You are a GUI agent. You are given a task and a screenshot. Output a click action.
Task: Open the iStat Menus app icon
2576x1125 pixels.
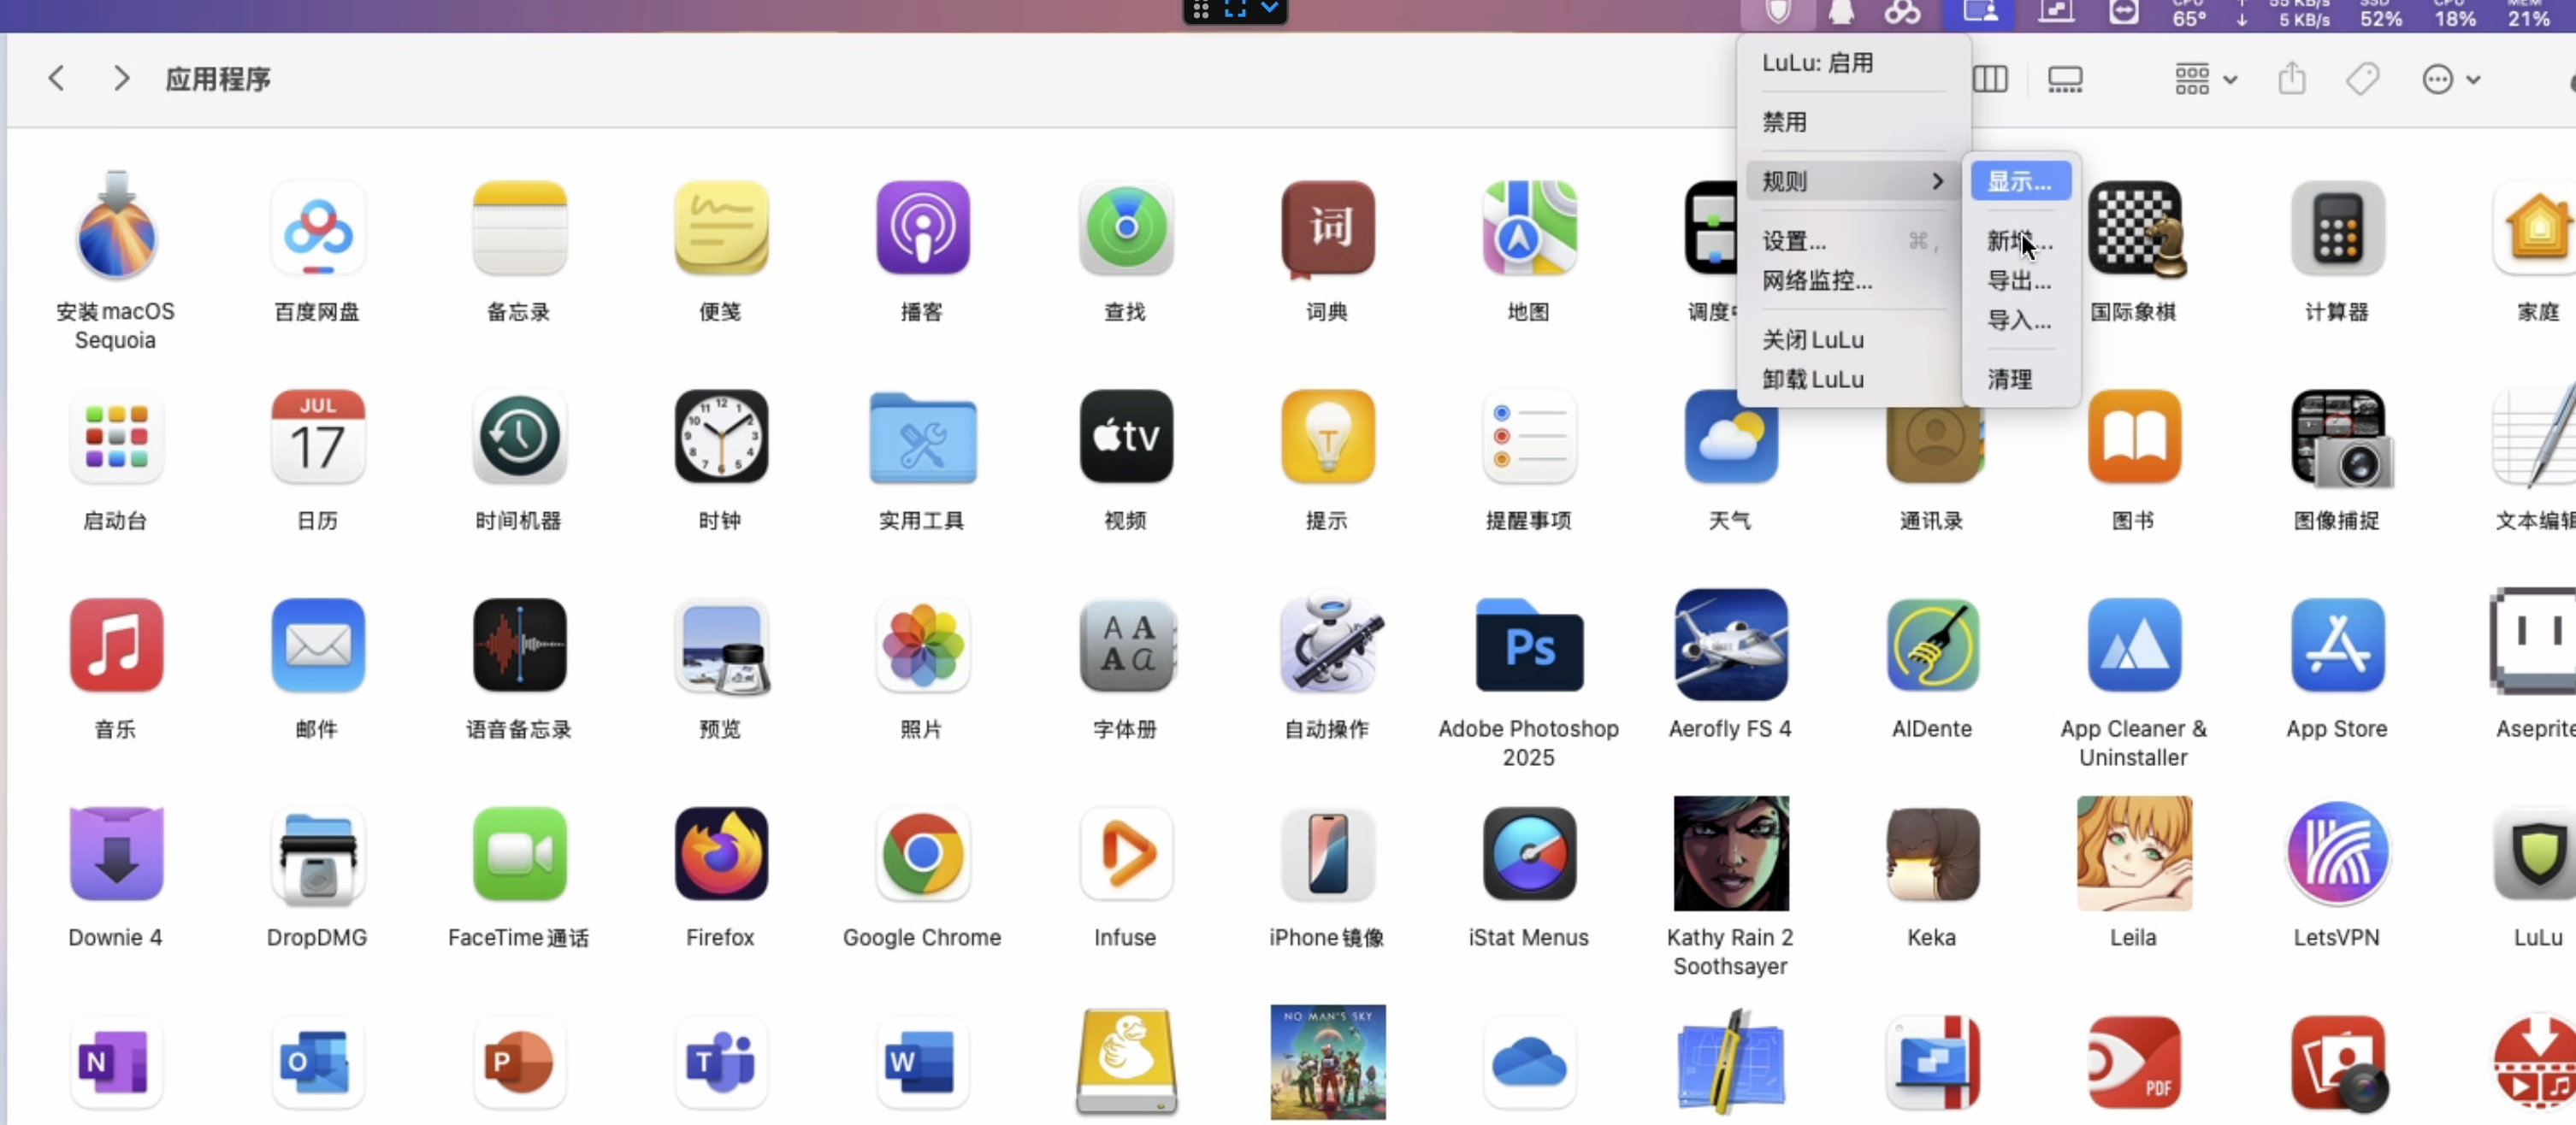pyautogui.click(x=1528, y=854)
